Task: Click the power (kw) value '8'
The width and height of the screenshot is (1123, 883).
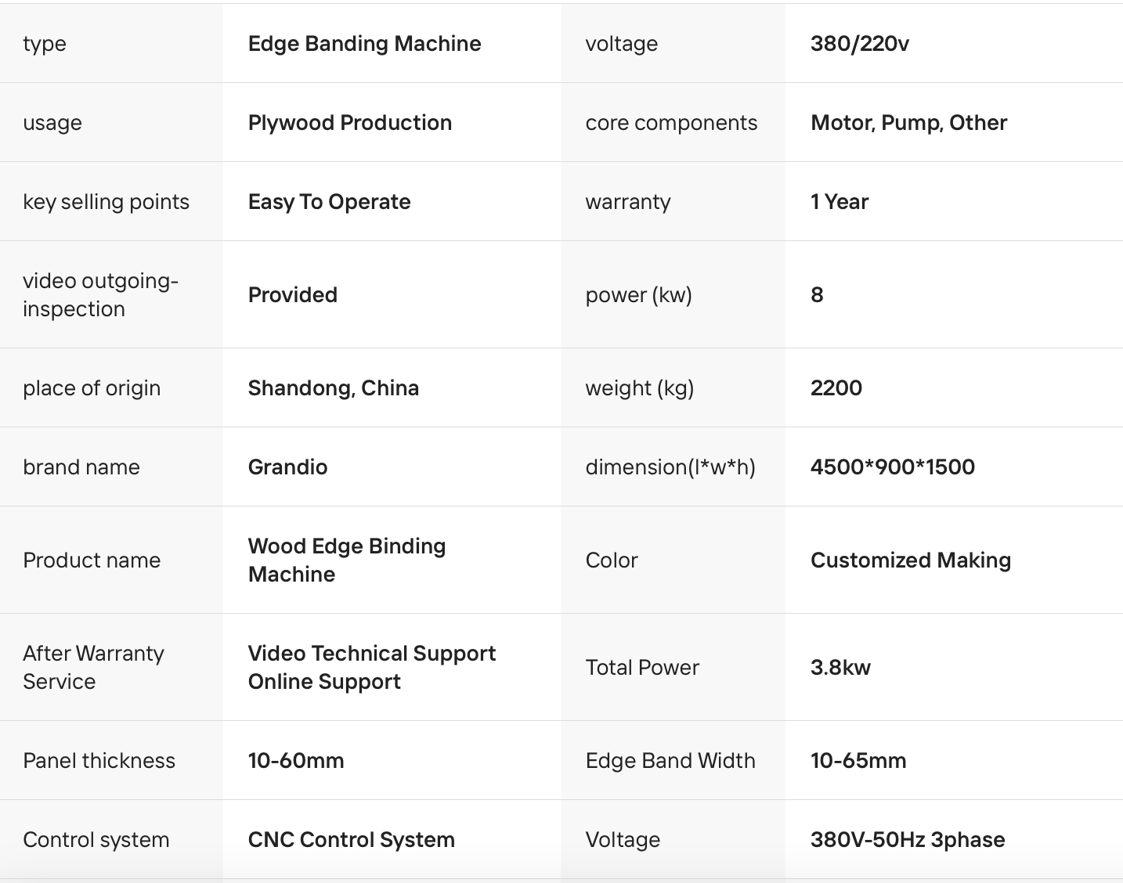Action: (817, 295)
